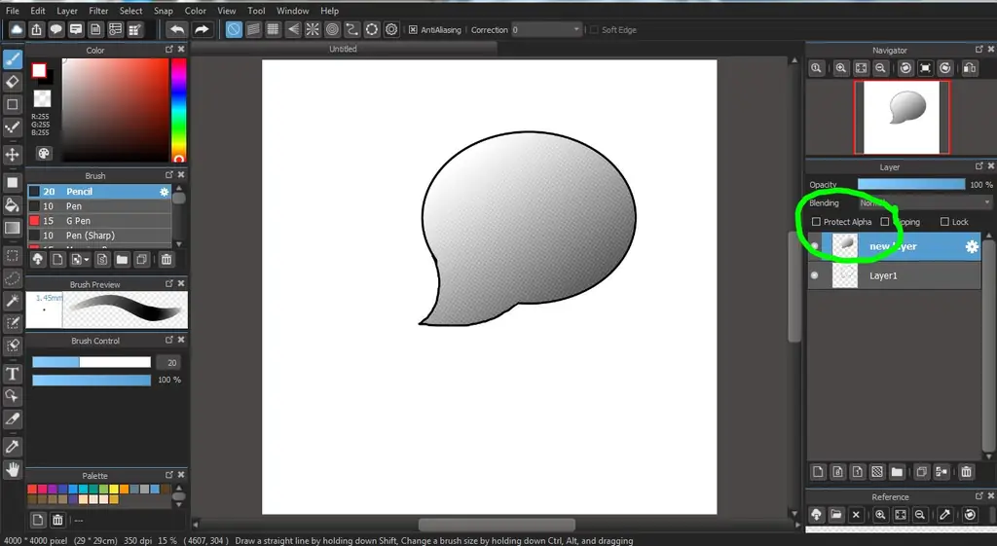Screen dimensions: 997x546
Task: Open the Blending mode dropdown arrow
Action: pos(987,202)
